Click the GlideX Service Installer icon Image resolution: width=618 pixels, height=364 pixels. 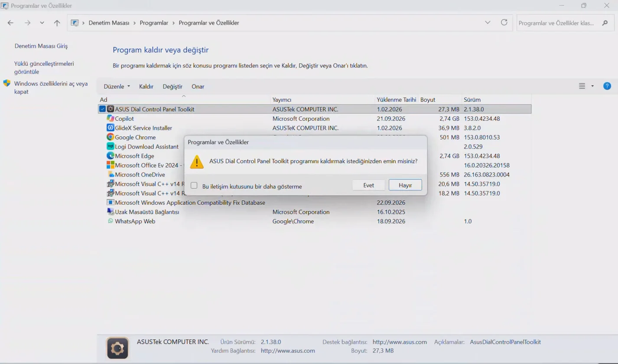pyautogui.click(x=111, y=128)
